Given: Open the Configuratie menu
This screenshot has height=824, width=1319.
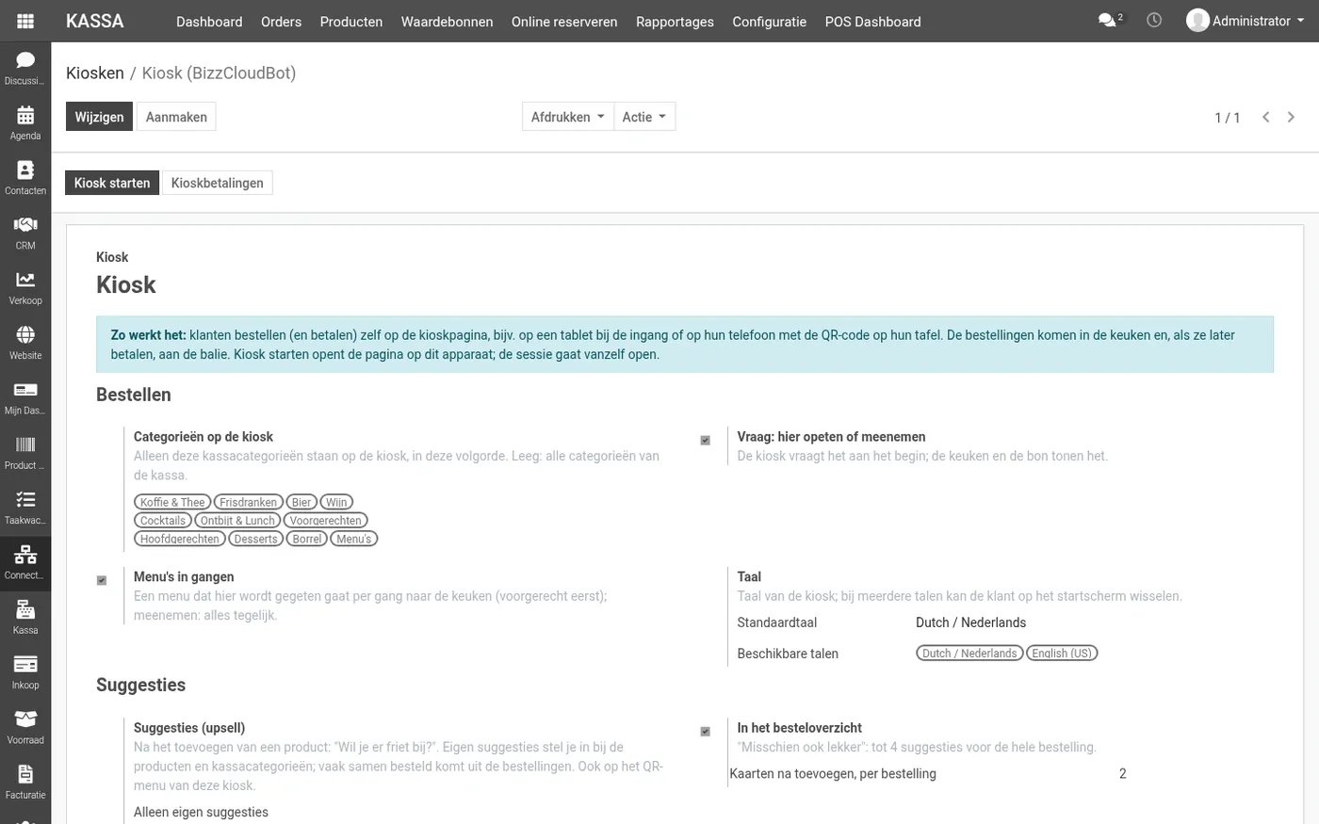Looking at the screenshot, I should pyautogui.click(x=770, y=22).
